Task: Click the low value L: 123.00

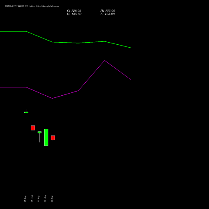Action: [107, 14]
